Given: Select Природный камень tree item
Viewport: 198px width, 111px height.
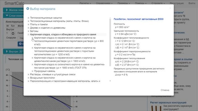Looking at the screenshot, I should 45,71.
